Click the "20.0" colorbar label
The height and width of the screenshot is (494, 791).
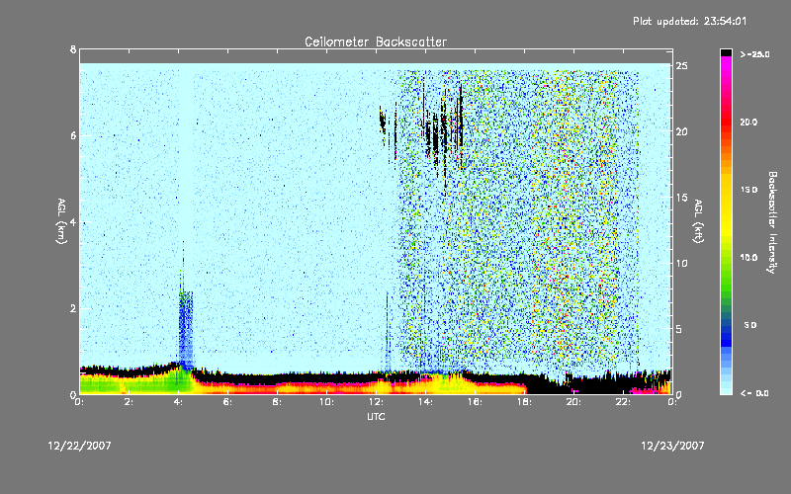tap(748, 122)
